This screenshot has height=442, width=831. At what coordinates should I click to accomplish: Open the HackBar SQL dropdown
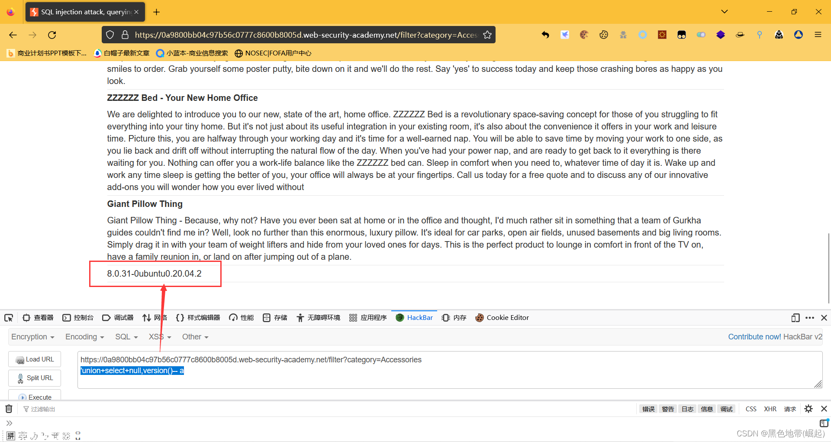pyautogui.click(x=126, y=337)
